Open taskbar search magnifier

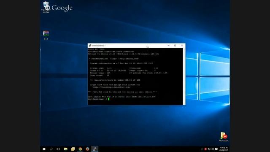tap(51, 149)
